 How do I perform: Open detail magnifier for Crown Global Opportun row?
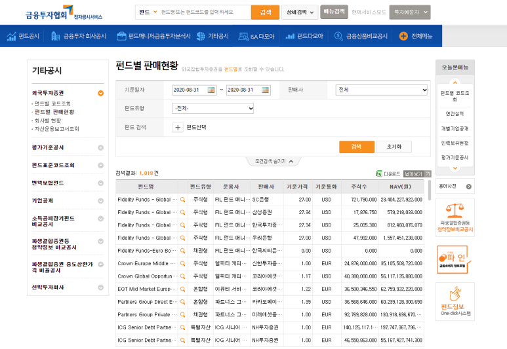183,276
